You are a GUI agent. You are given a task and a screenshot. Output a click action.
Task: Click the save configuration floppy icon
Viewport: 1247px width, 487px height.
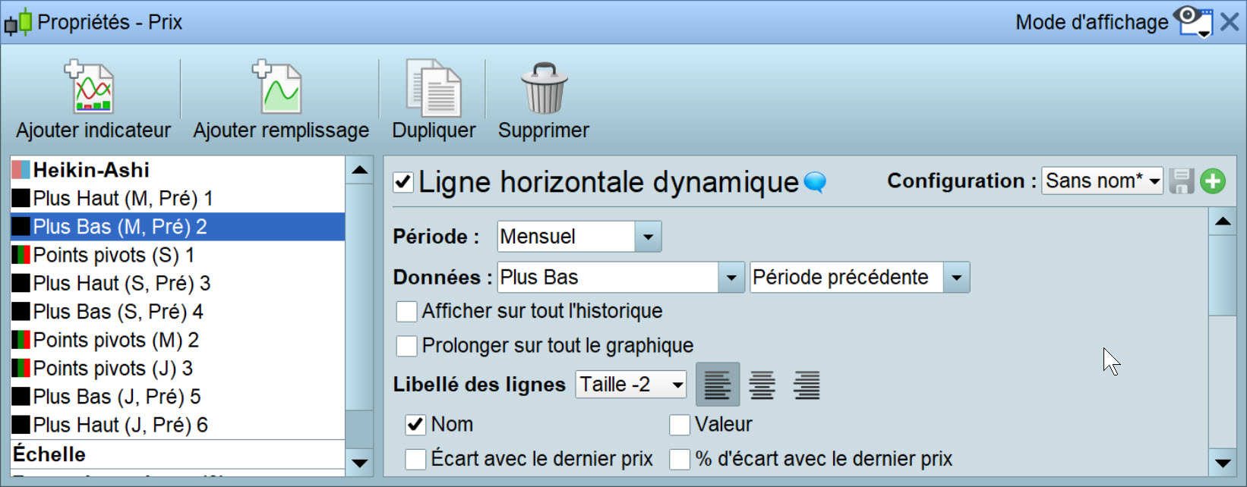1181,181
